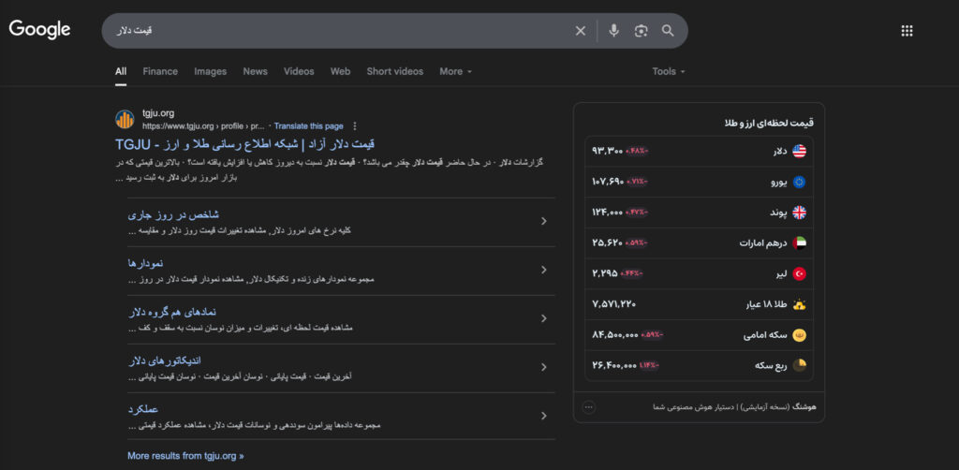Click the ربع سکه label
Image resolution: width=959 pixels, height=470 pixels.
772,365
